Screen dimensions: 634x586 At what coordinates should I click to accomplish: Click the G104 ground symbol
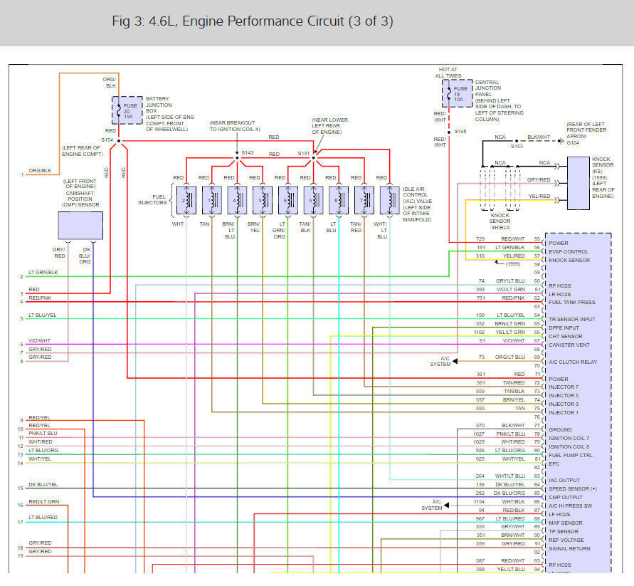(561, 141)
